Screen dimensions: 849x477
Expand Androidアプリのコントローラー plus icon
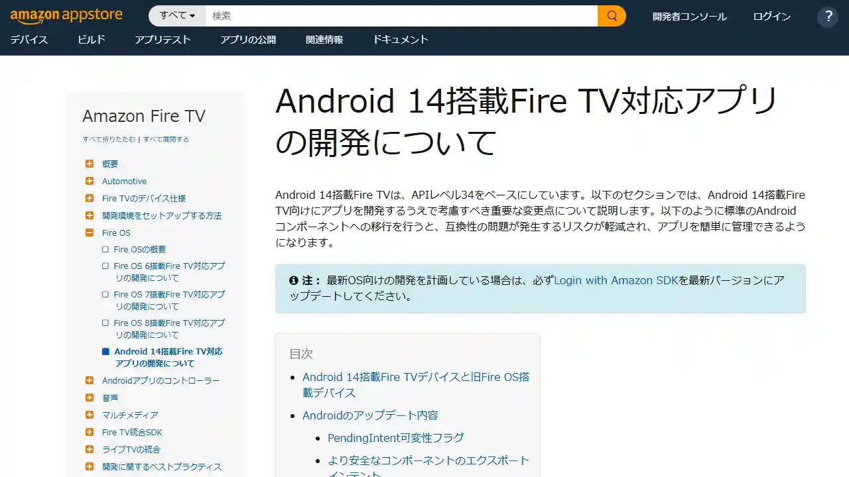click(x=90, y=380)
